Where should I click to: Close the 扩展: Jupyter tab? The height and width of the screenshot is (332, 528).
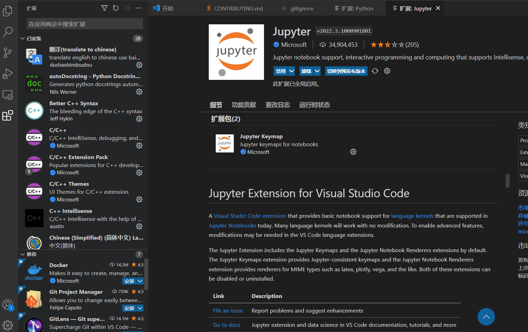point(438,8)
